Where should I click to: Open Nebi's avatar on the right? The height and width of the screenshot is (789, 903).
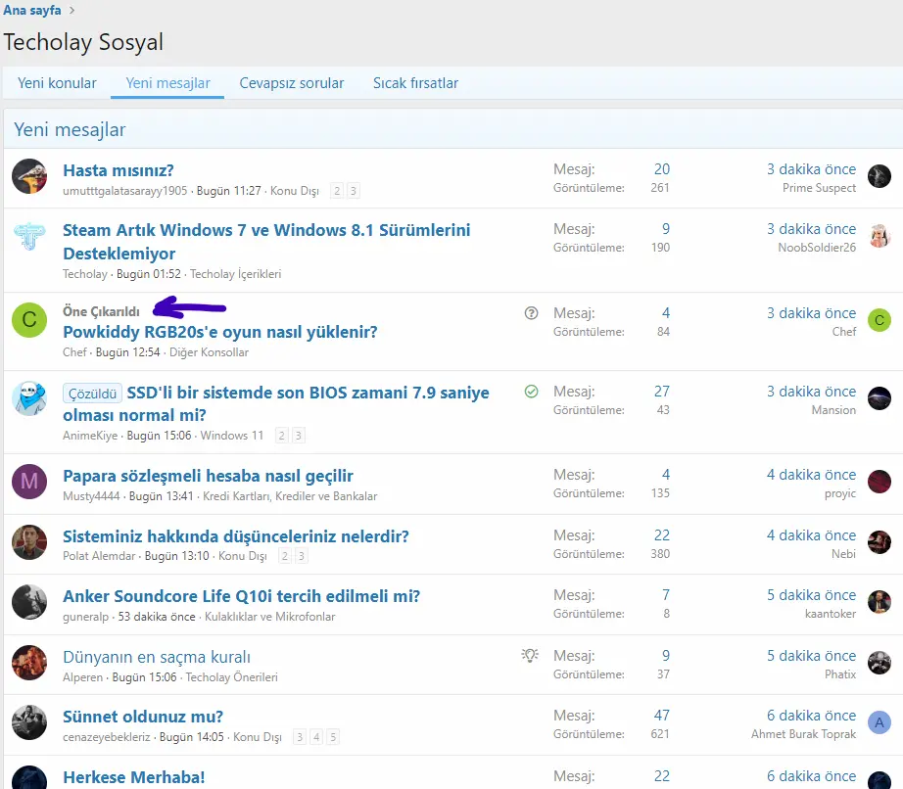coord(879,542)
